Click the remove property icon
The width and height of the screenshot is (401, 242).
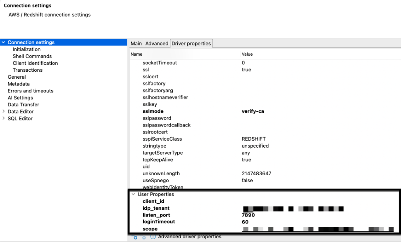143,237
